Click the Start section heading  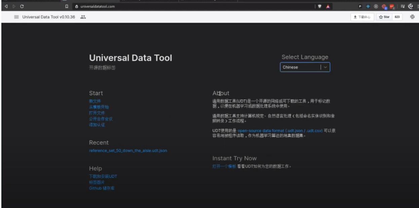tap(96, 93)
